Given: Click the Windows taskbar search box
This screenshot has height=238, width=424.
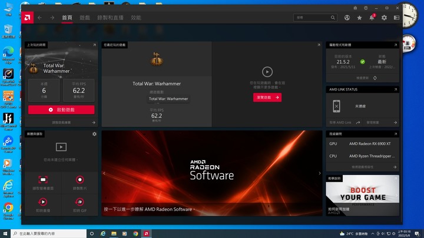Looking at the screenshot, I should click(49, 233).
